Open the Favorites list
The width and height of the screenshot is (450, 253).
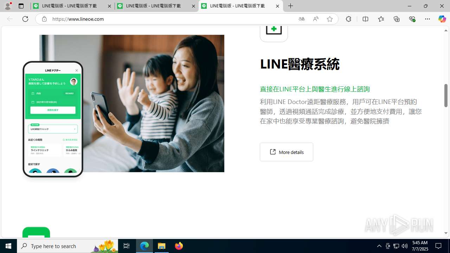tap(381, 19)
